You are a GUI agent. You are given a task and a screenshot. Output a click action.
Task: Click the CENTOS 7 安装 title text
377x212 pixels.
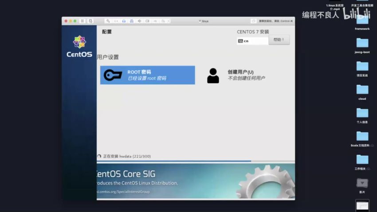coord(253,32)
